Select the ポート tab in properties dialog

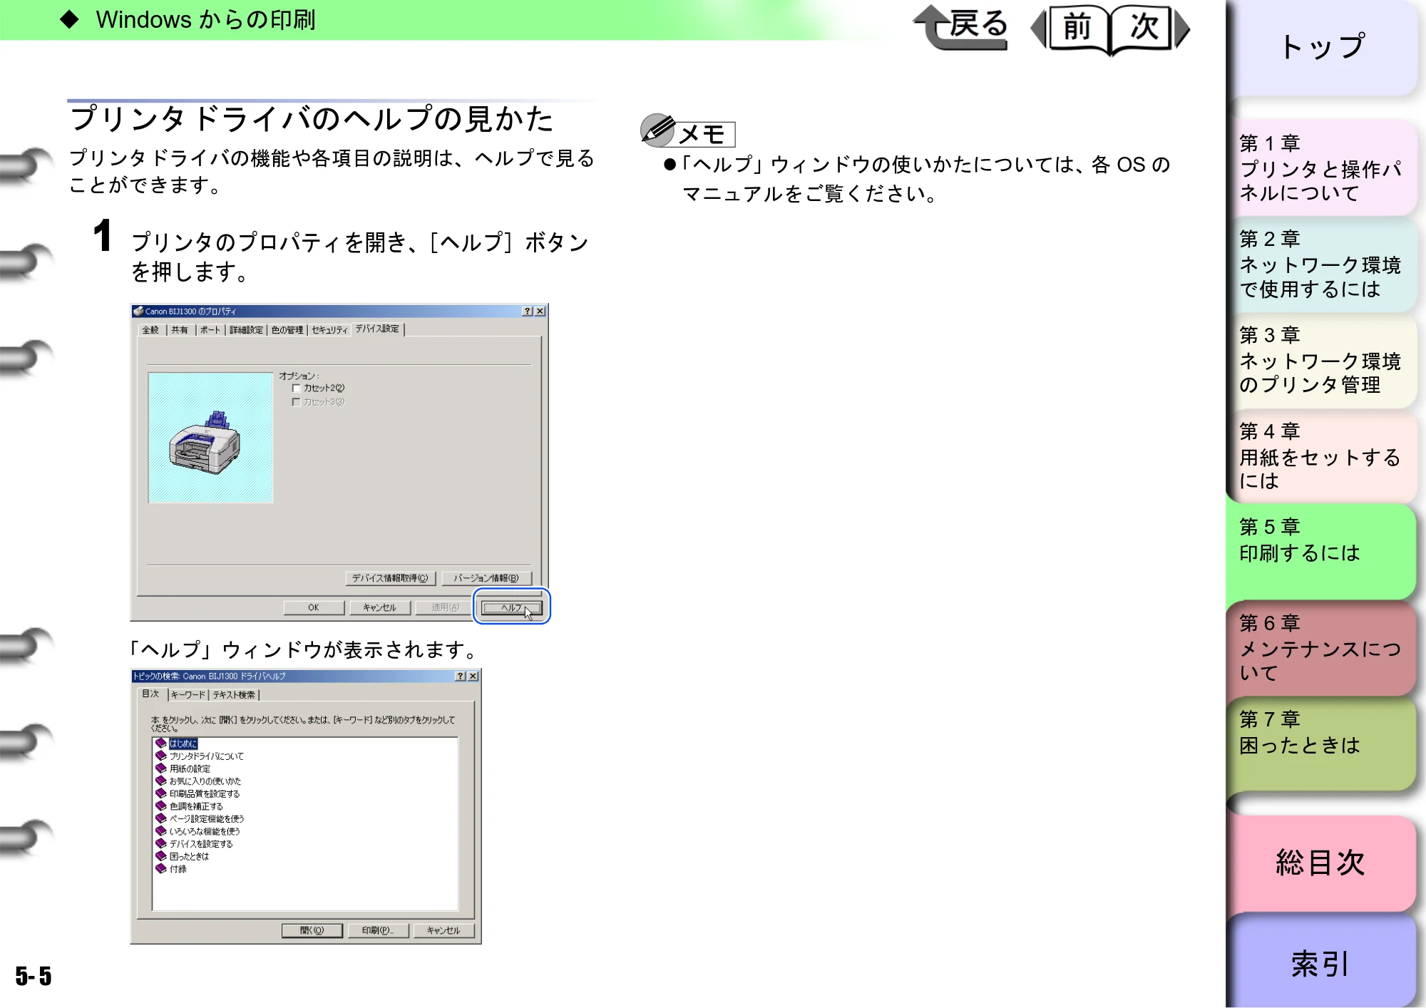pos(210,330)
